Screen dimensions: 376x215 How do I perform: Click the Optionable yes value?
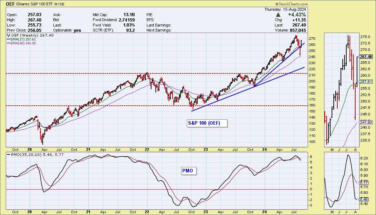pos(77,30)
